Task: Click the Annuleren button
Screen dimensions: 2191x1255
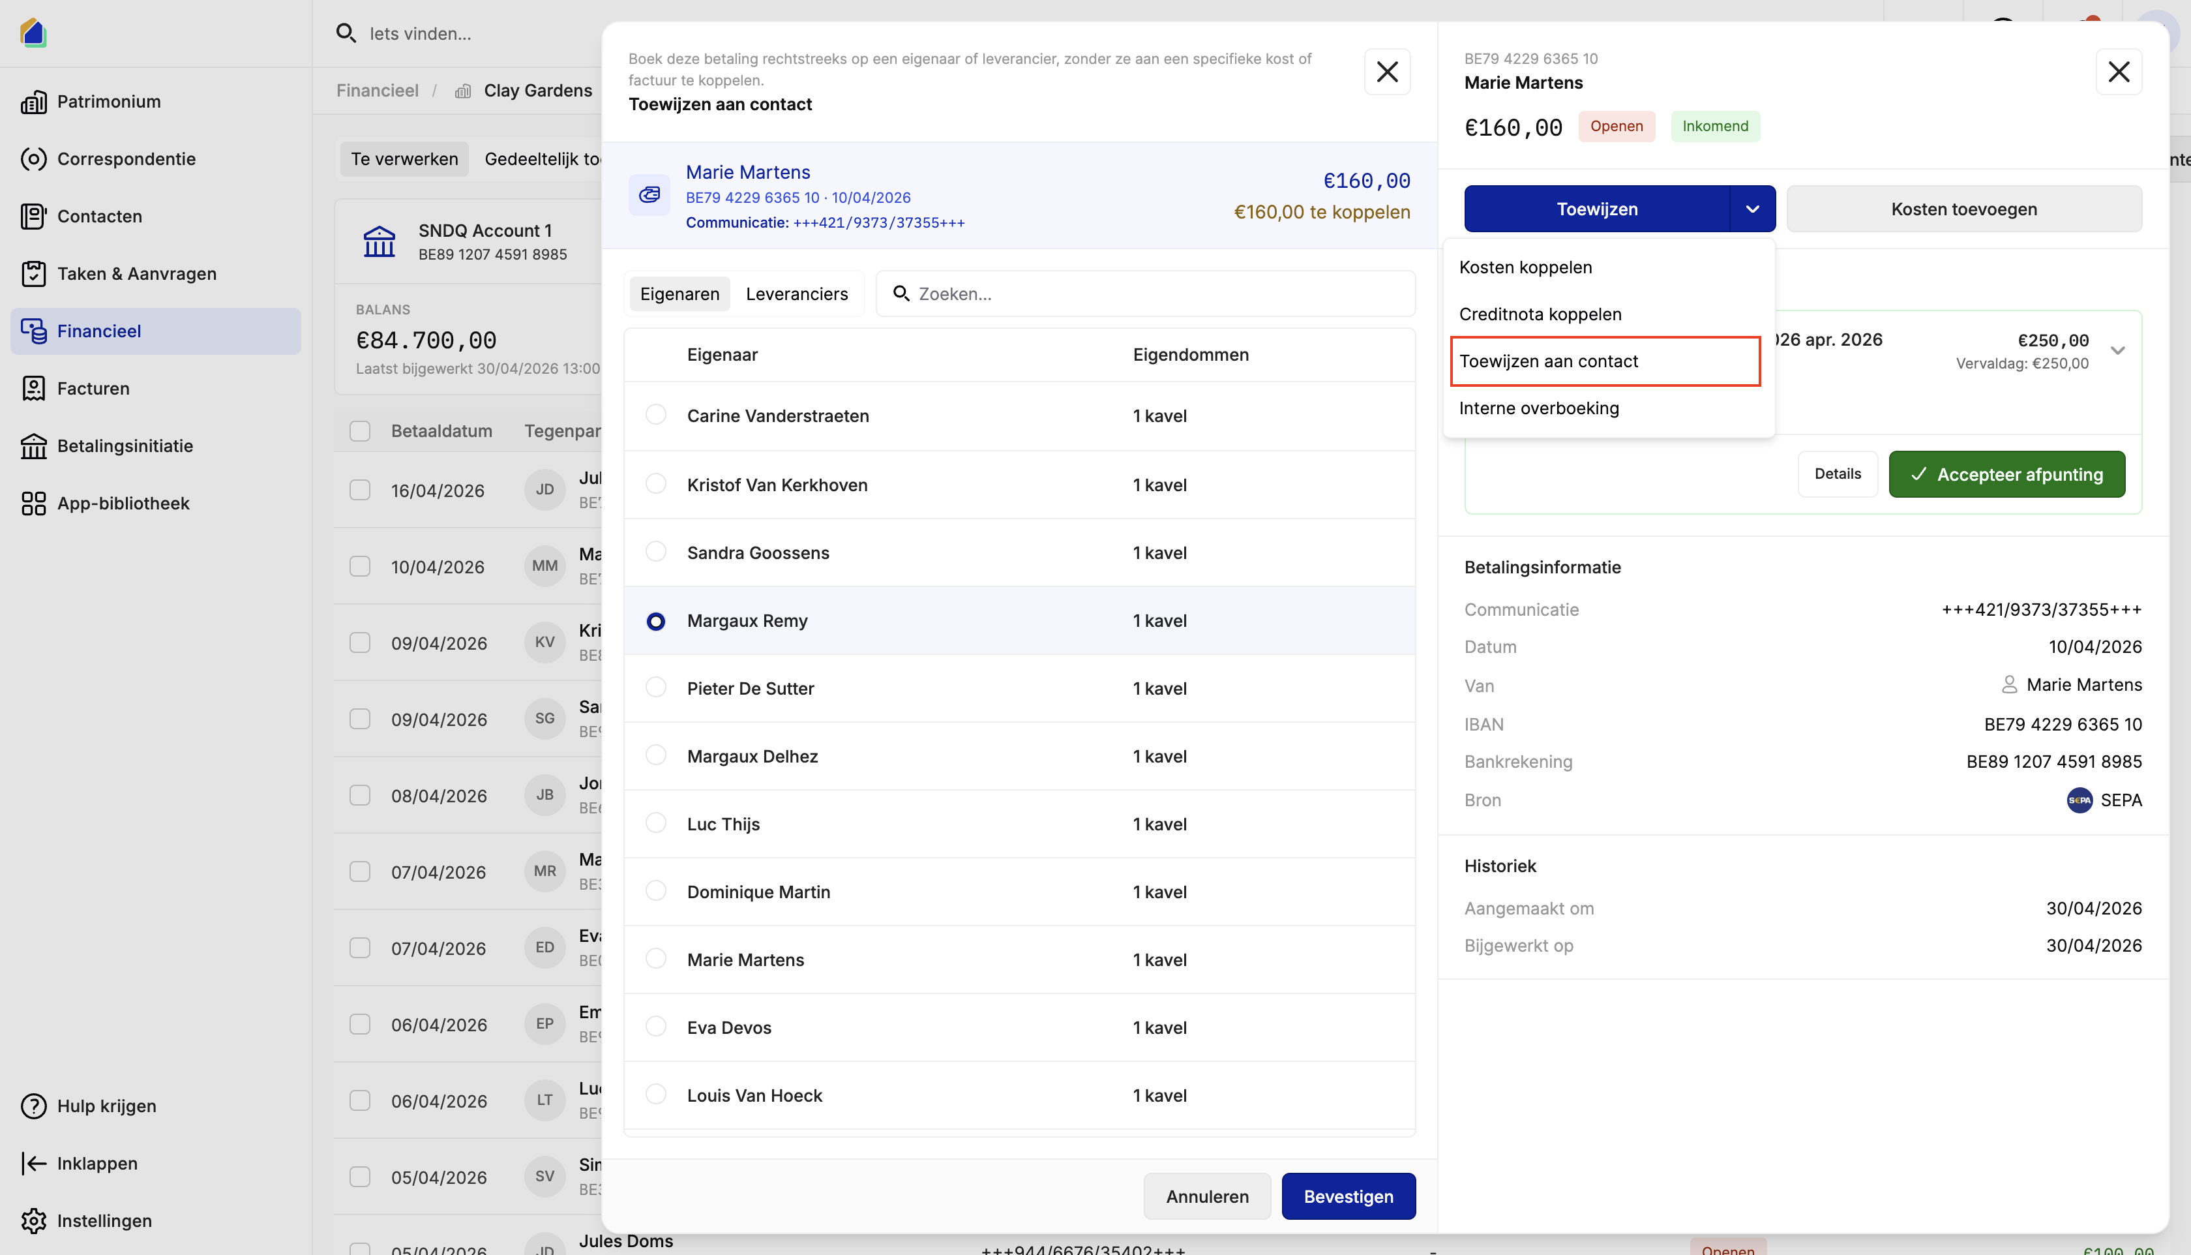Action: tap(1207, 1196)
